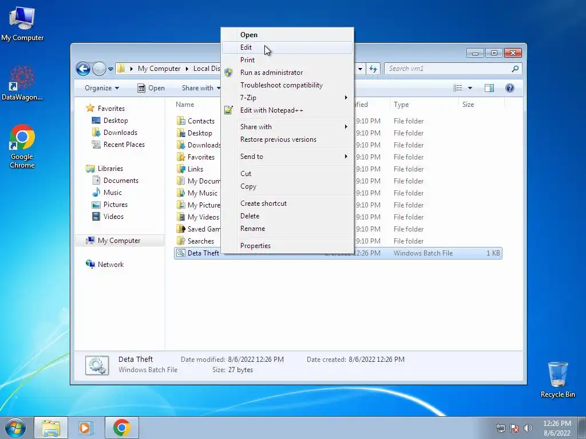Open the view options dropdown arrow
Image resolution: width=586 pixels, height=439 pixels.
click(x=470, y=88)
